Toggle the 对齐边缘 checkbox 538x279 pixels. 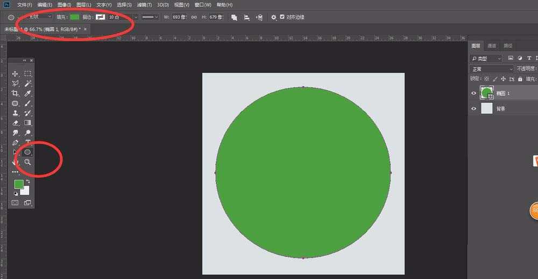pyautogui.click(x=282, y=17)
